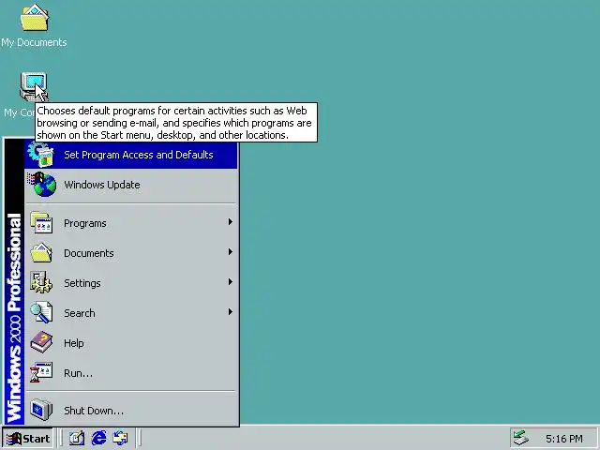Viewport: 600px width, 450px height.
Task: Click Show Desktop quick launch icon
Action: [77, 438]
